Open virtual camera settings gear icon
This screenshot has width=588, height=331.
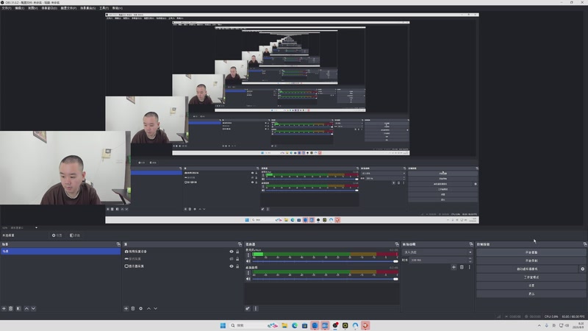coord(582,269)
